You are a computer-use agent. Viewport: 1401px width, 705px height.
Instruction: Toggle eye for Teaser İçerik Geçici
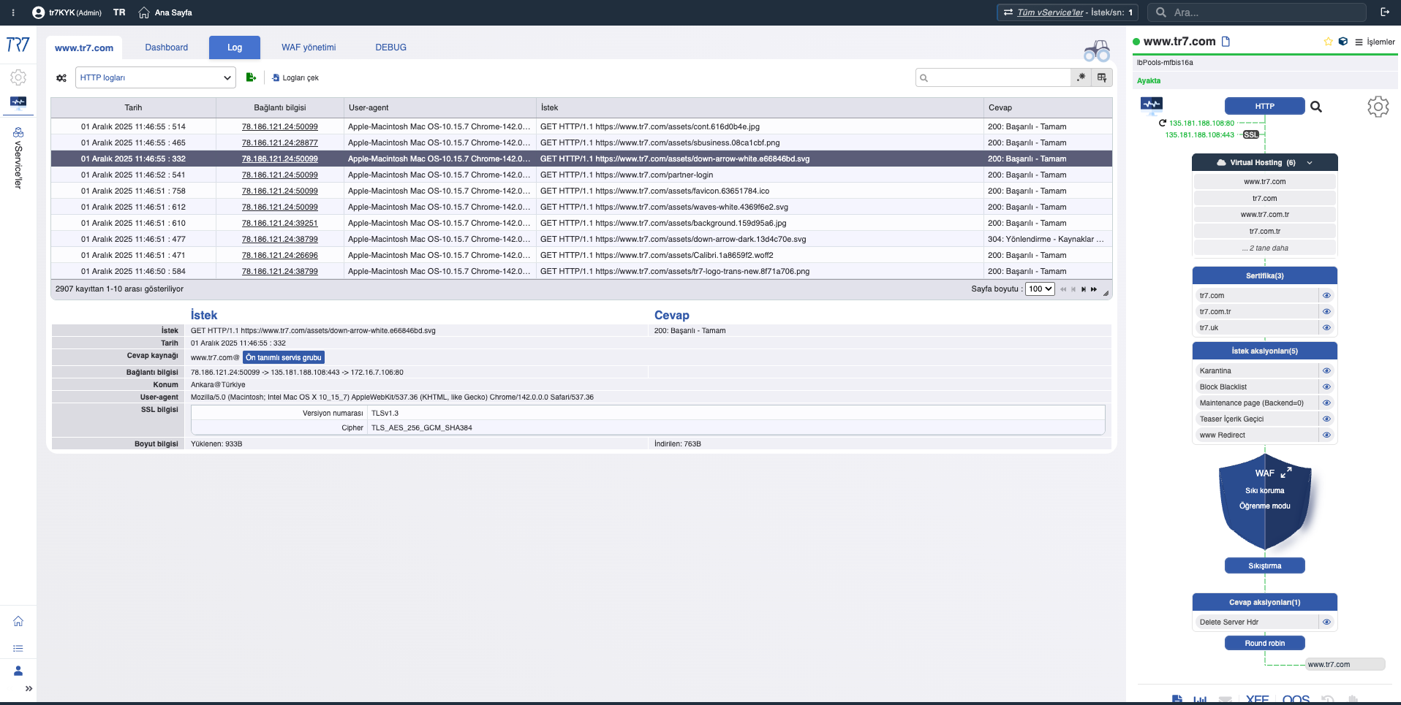(x=1326, y=419)
